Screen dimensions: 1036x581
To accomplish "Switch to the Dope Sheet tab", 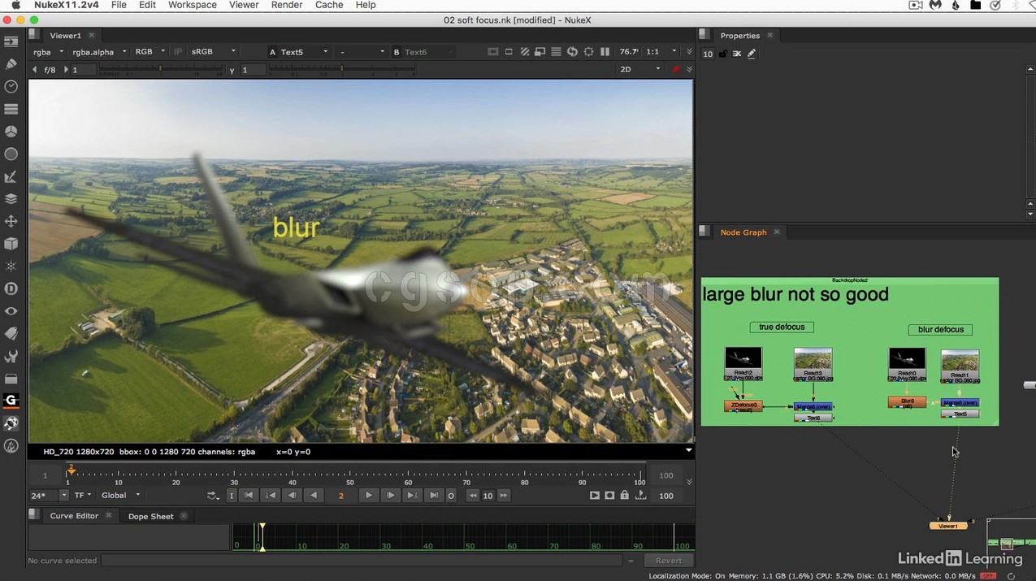I will 150,516.
